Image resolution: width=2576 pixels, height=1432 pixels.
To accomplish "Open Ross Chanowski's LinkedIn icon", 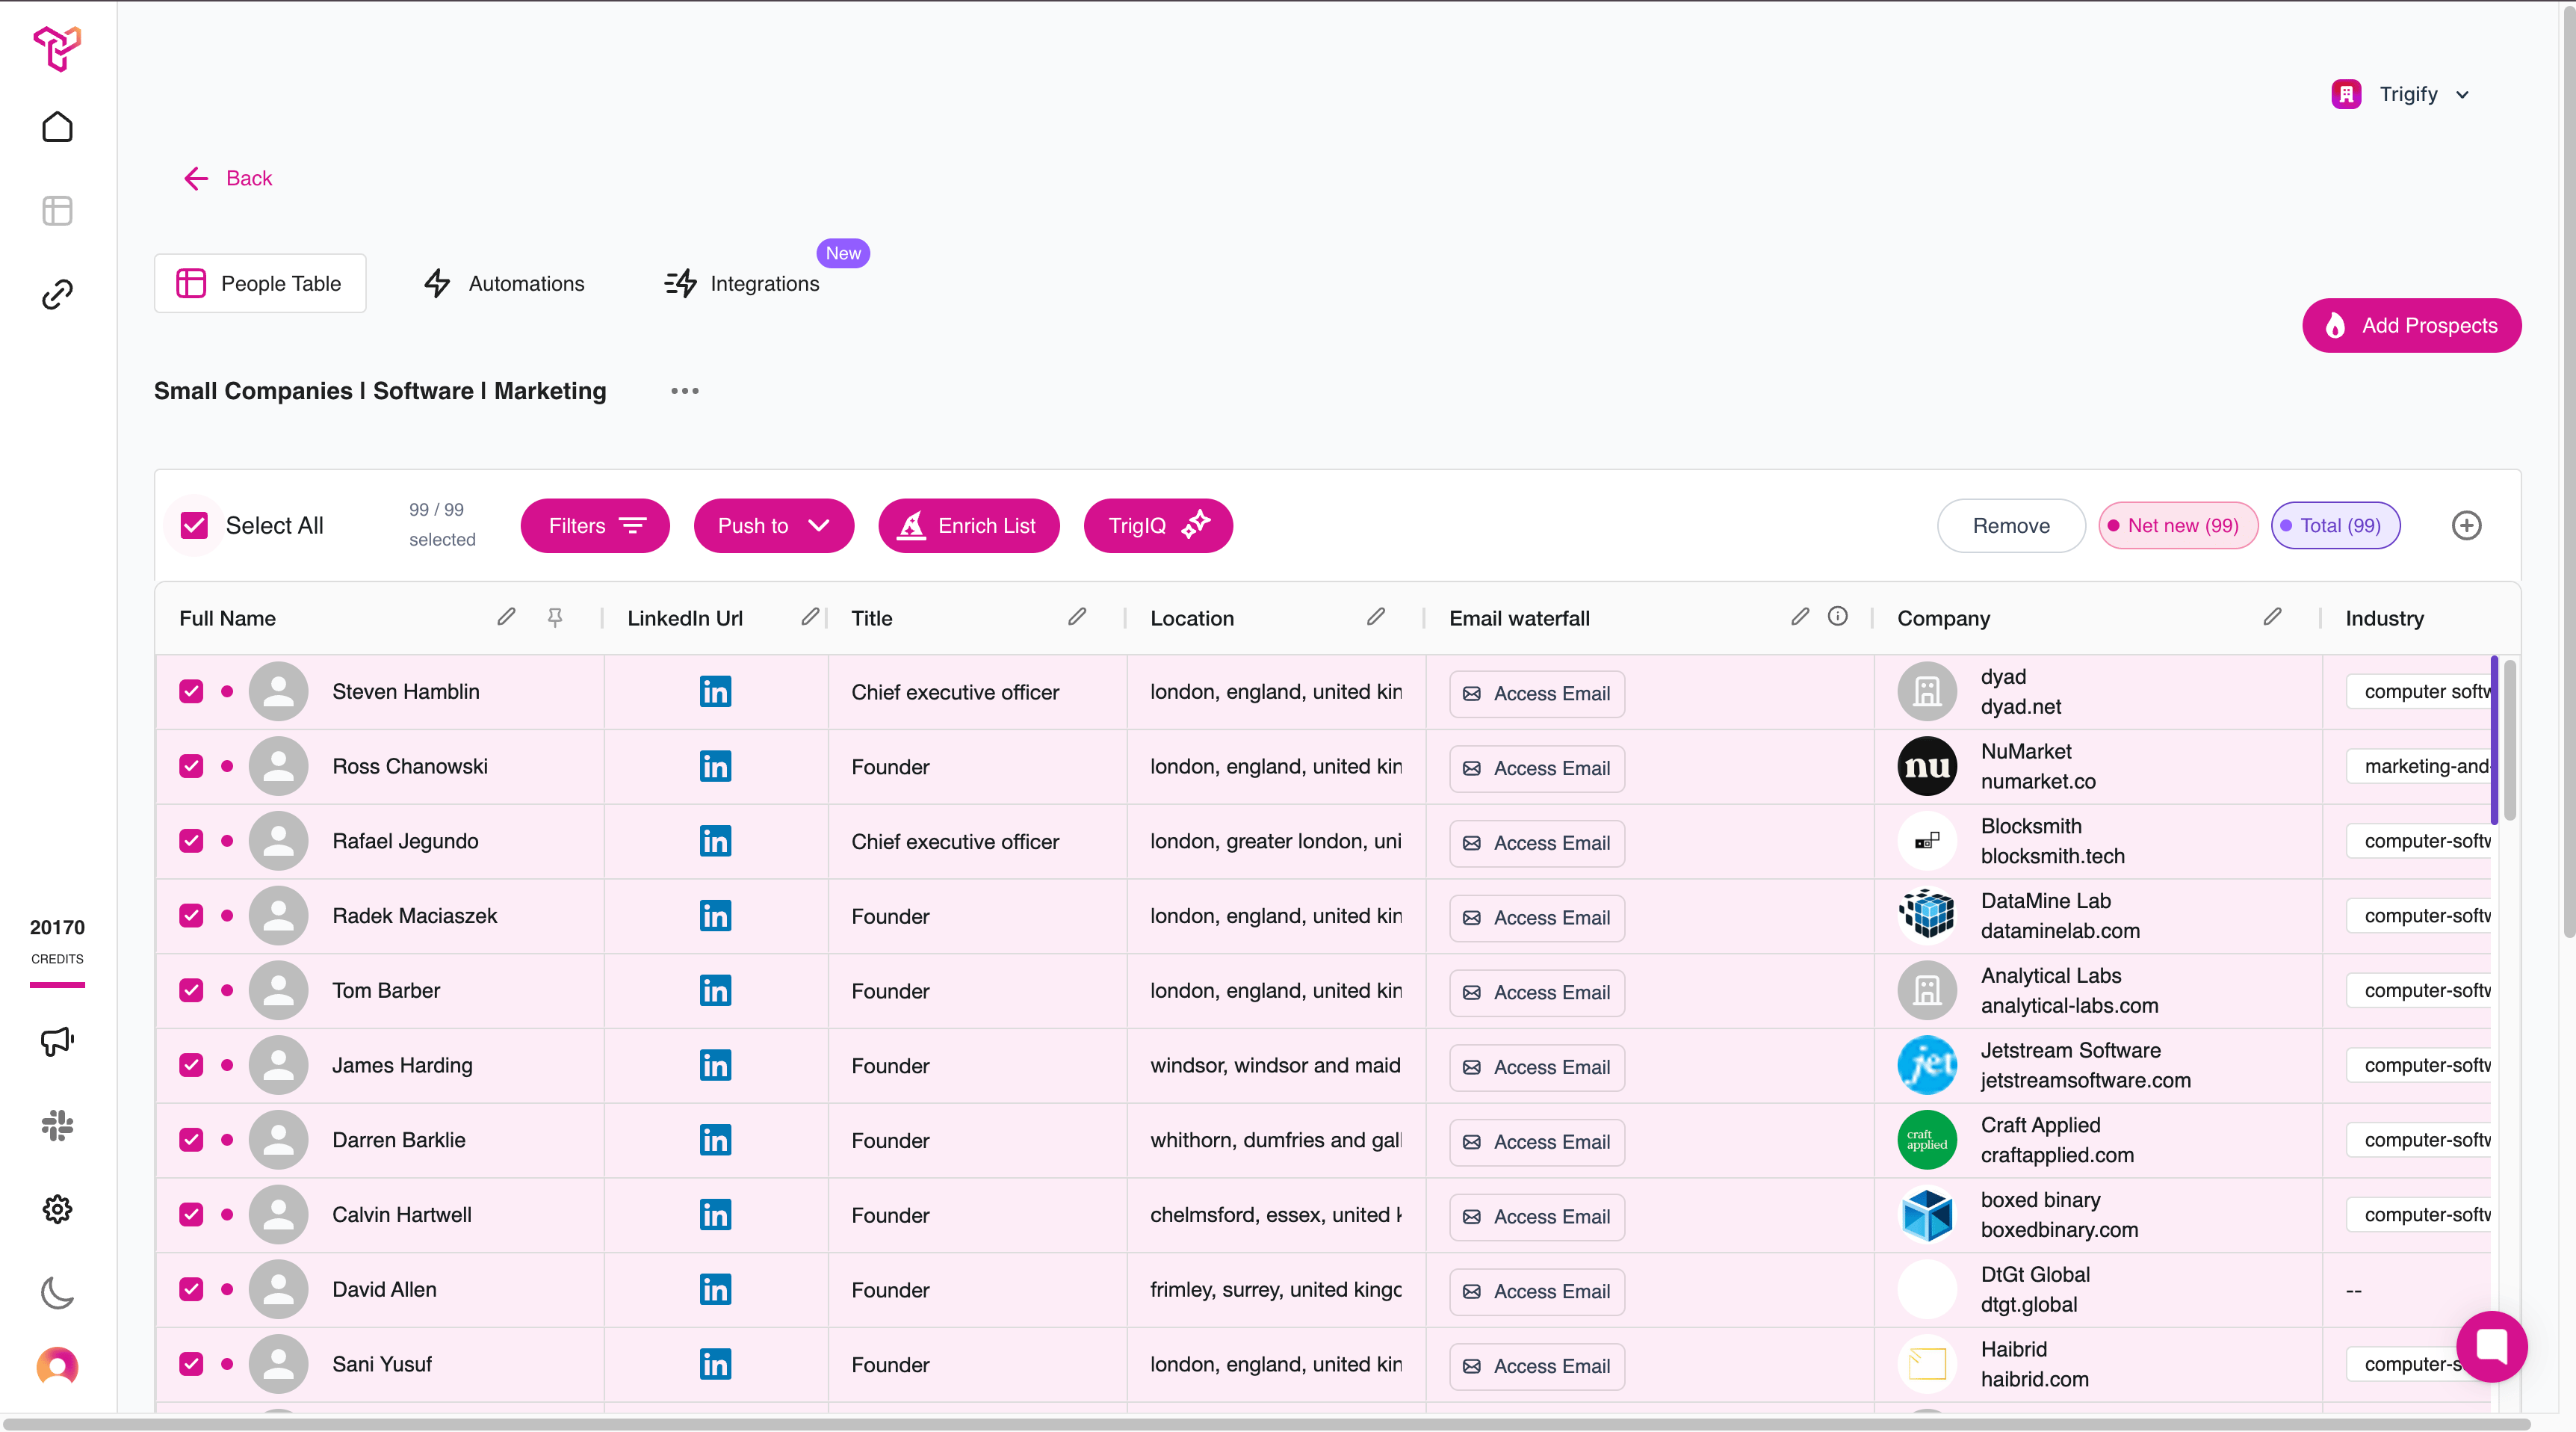I will (x=715, y=767).
